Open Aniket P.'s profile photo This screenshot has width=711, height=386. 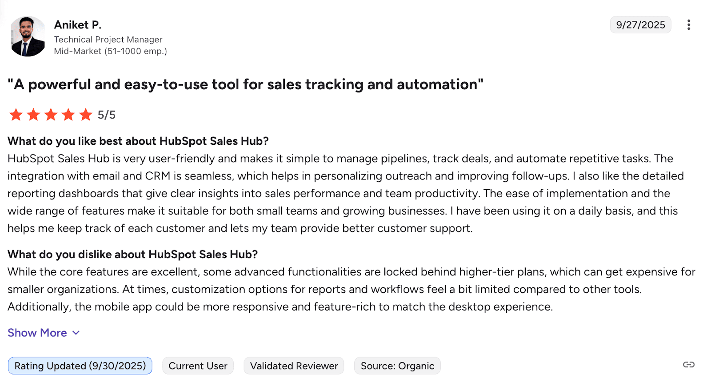click(x=28, y=36)
